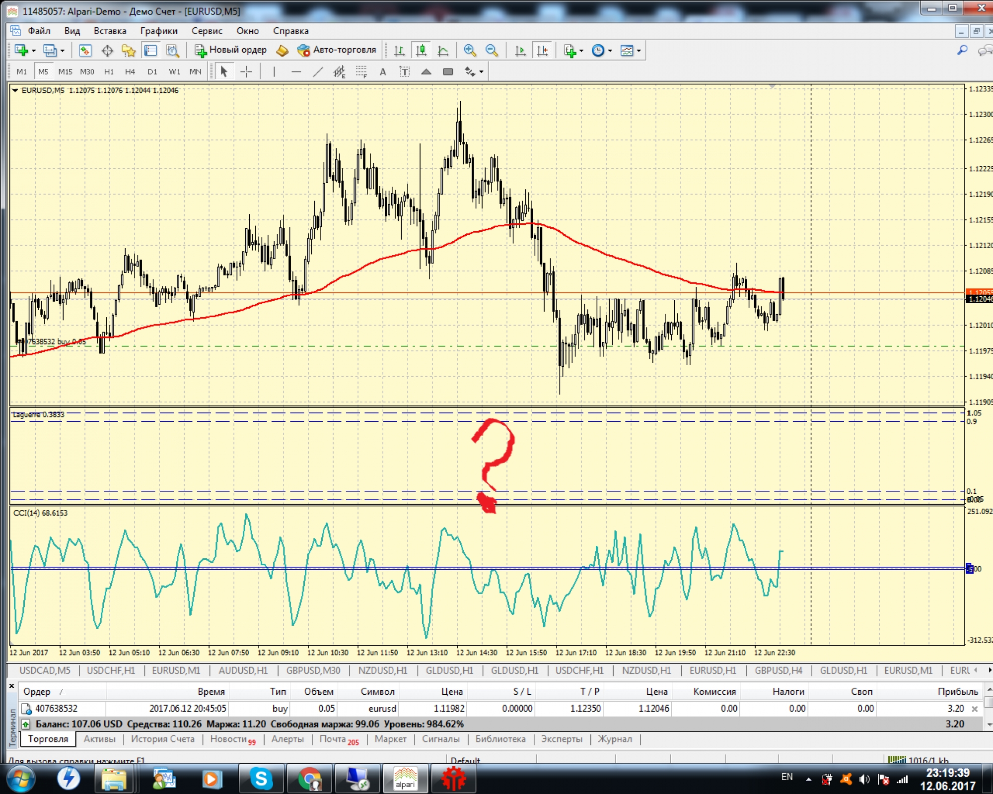Screen dimensions: 993x794
Task: Toggle chart auto scroll button
Action: coord(520,50)
